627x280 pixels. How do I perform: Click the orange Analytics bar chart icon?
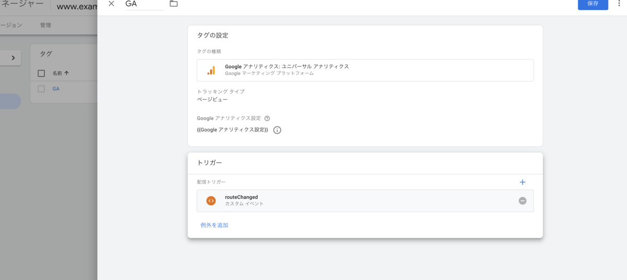pyautogui.click(x=211, y=70)
